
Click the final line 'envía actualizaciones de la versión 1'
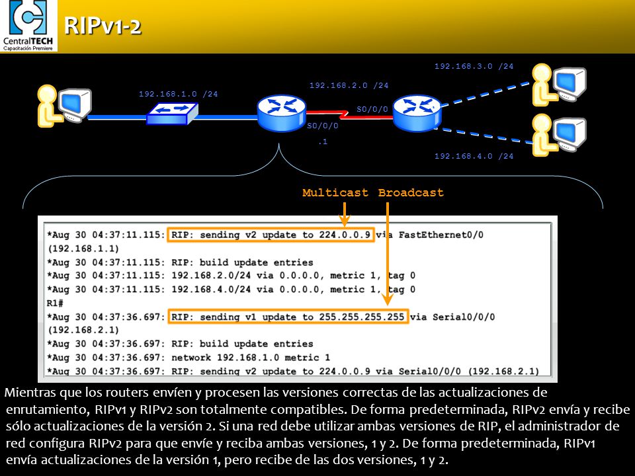227,460
